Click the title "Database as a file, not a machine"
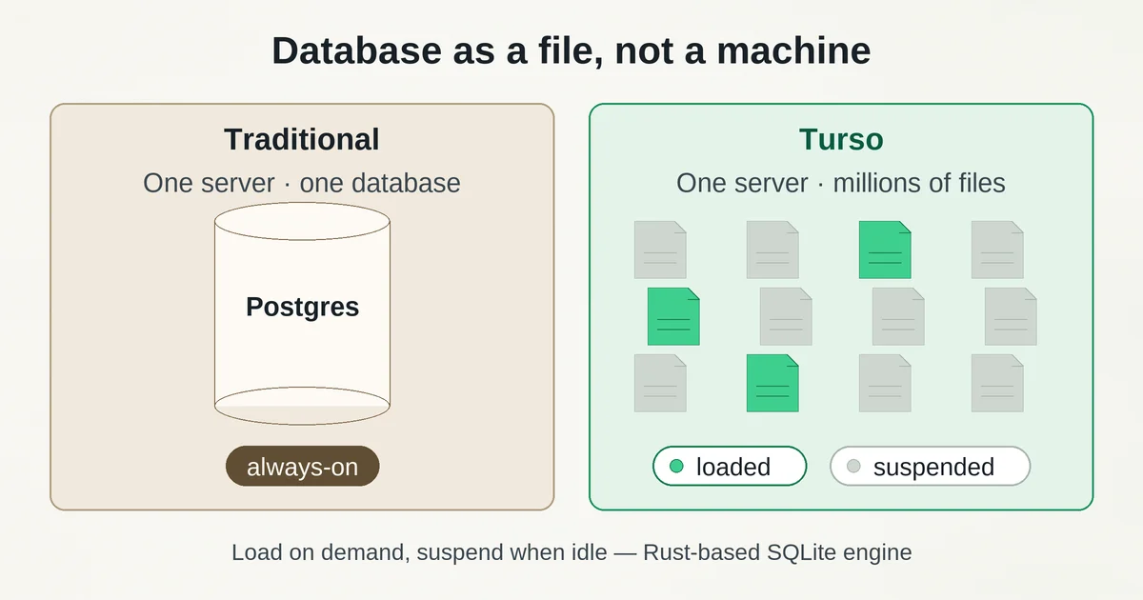This screenshot has width=1143, height=600. pos(571,50)
